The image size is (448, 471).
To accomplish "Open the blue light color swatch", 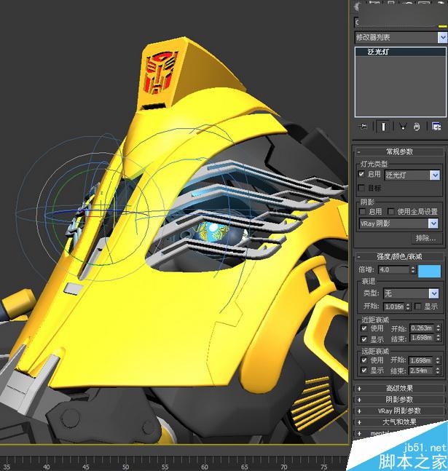I will (x=429, y=271).
